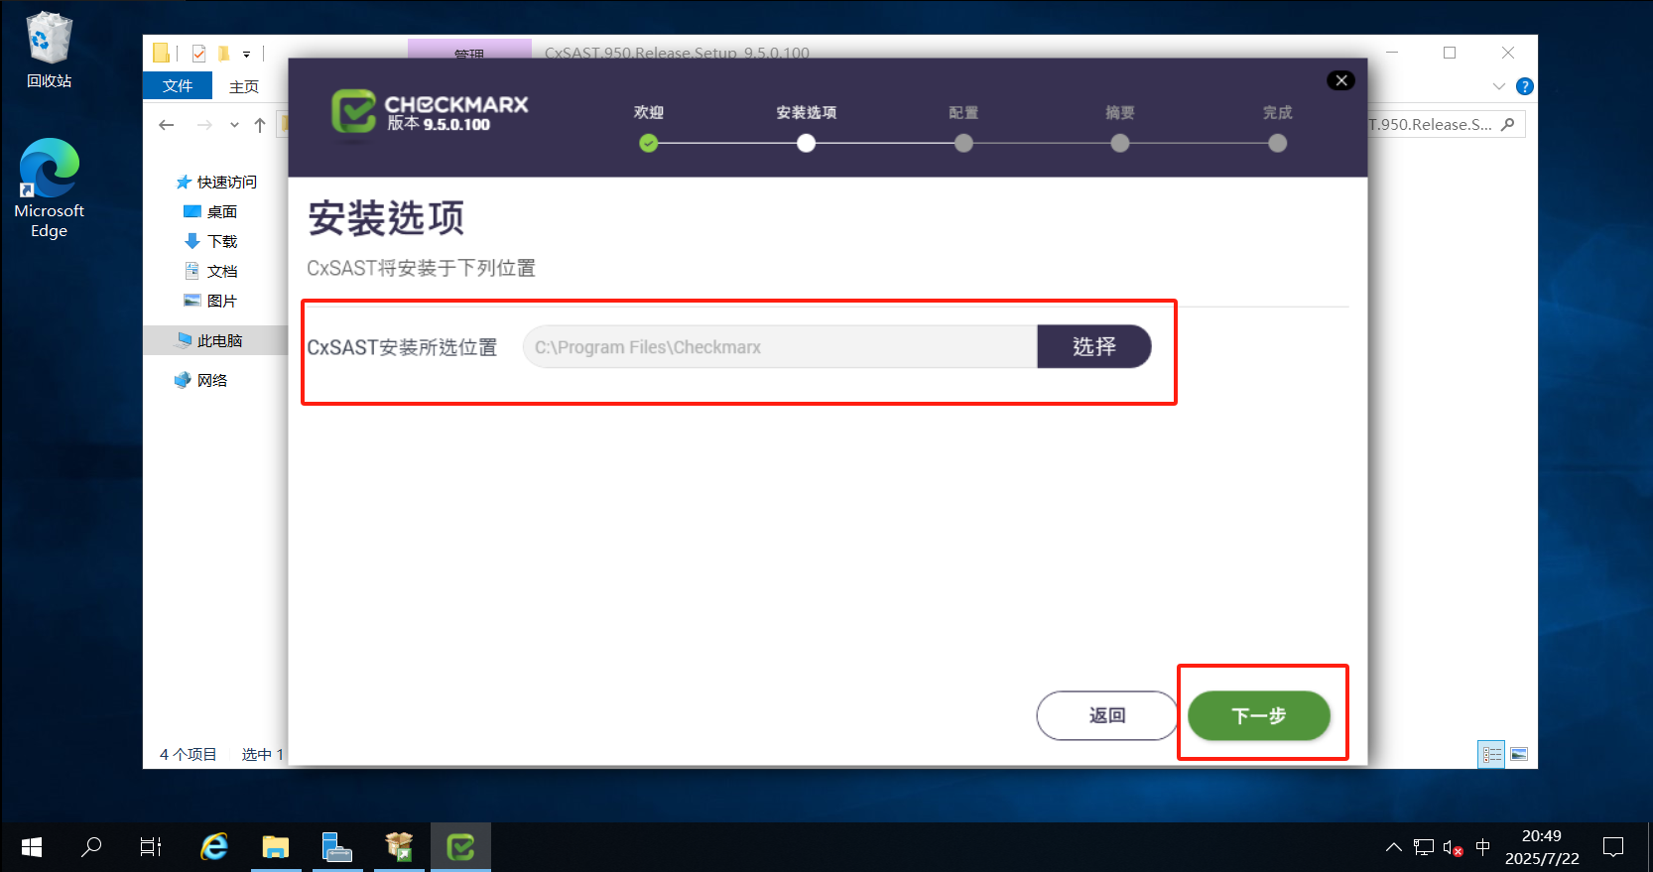Show hidden system tray icons
This screenshot has height=872, width=1653.
point(1394,847)
